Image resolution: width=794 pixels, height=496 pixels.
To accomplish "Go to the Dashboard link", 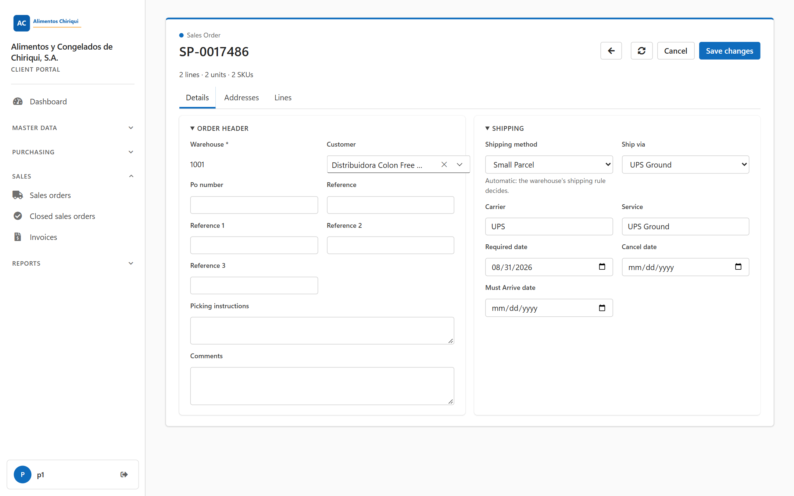I will pyautogui.click(x=48, y=101).
